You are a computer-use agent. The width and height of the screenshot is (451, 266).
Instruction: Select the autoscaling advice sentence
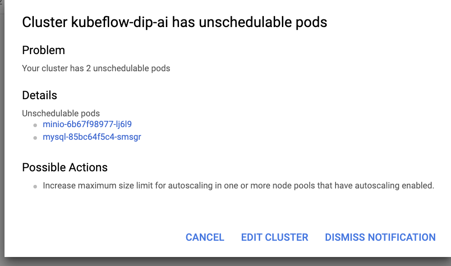point(238,185)
